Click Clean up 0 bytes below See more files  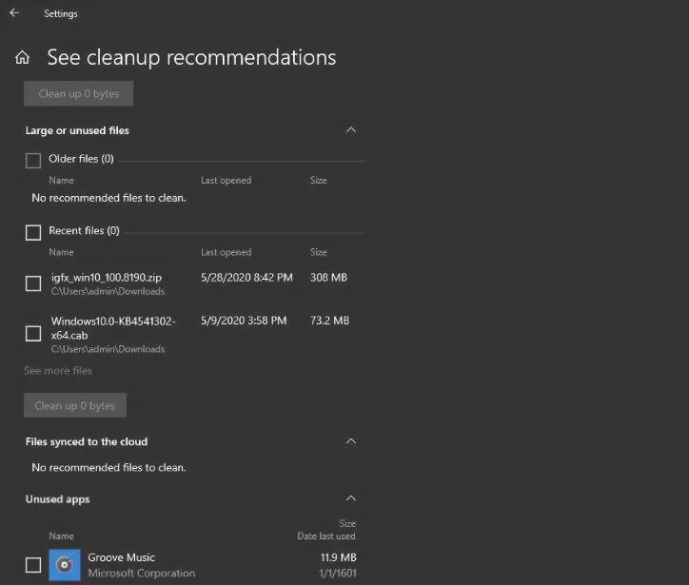(x=75, y=405)
